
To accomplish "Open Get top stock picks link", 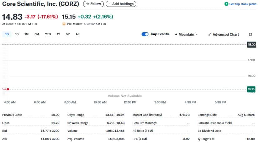I will [x=243, y=4].
